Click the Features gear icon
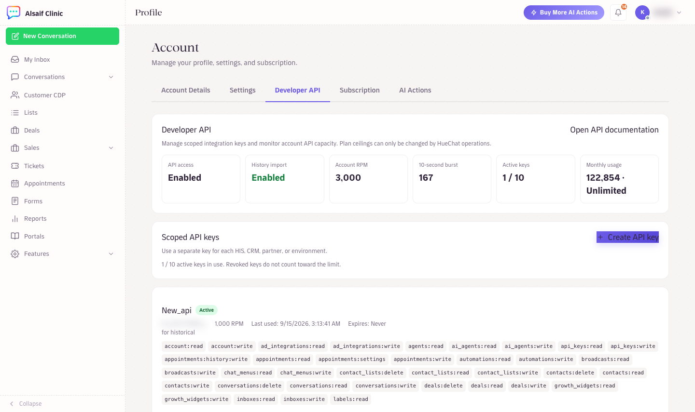 [x=15, y=254]
